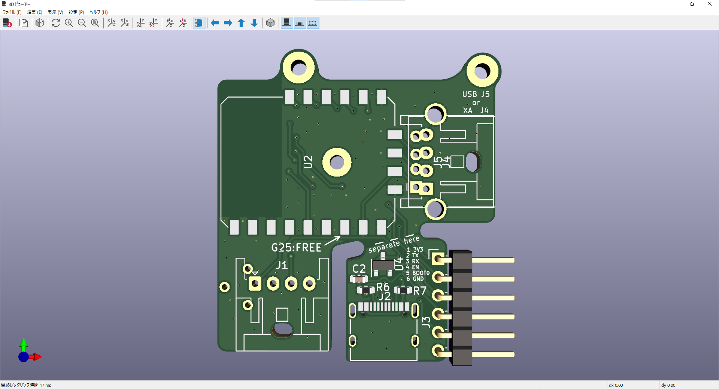This screenshot has height=389, width=719.
Task: Toggle SMD 3D models visibility
Action: (300, 23)
